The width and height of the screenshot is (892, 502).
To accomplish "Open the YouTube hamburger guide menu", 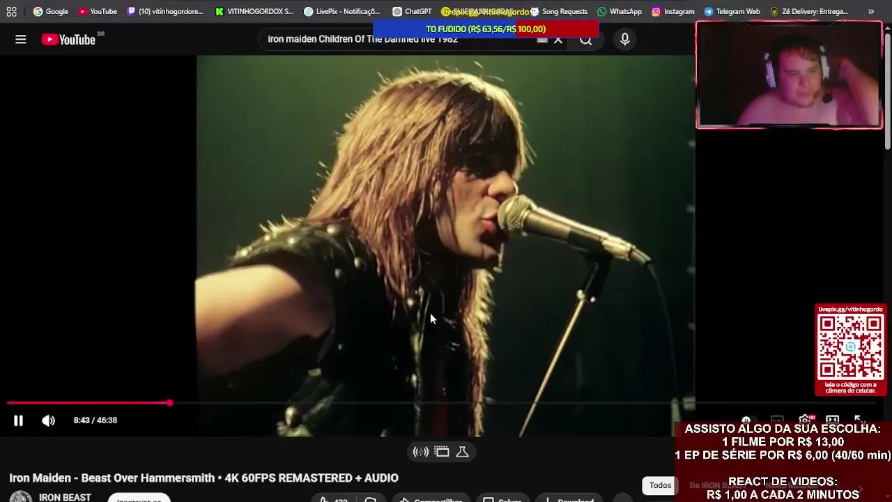I will [x=21, y=40].
